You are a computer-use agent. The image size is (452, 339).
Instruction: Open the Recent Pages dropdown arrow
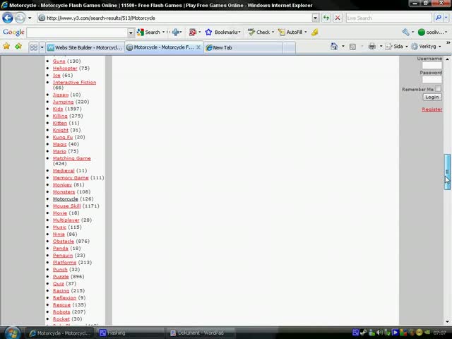(x=30, y=18)
